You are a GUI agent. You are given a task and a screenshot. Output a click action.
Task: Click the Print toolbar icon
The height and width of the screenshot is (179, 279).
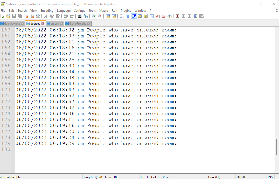click(x=38, y=16)
